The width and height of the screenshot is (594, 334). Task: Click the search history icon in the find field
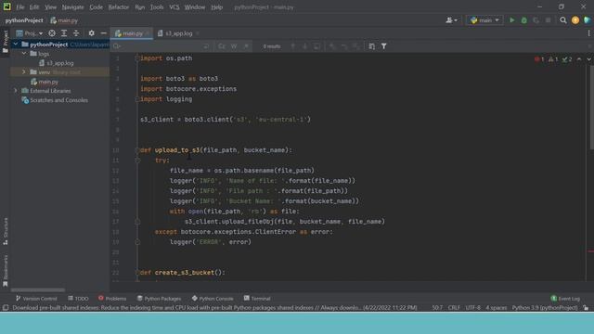click(117, 46)
